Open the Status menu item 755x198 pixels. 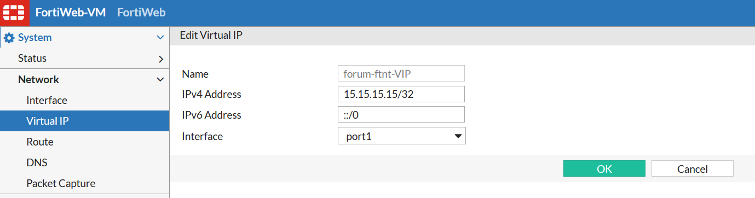tap(32, 58)
